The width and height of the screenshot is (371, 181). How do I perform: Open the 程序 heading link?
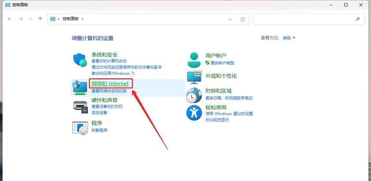(x=97, y=123)
